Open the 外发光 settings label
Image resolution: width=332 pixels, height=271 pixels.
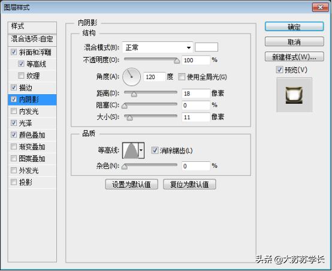pos(29,170)
